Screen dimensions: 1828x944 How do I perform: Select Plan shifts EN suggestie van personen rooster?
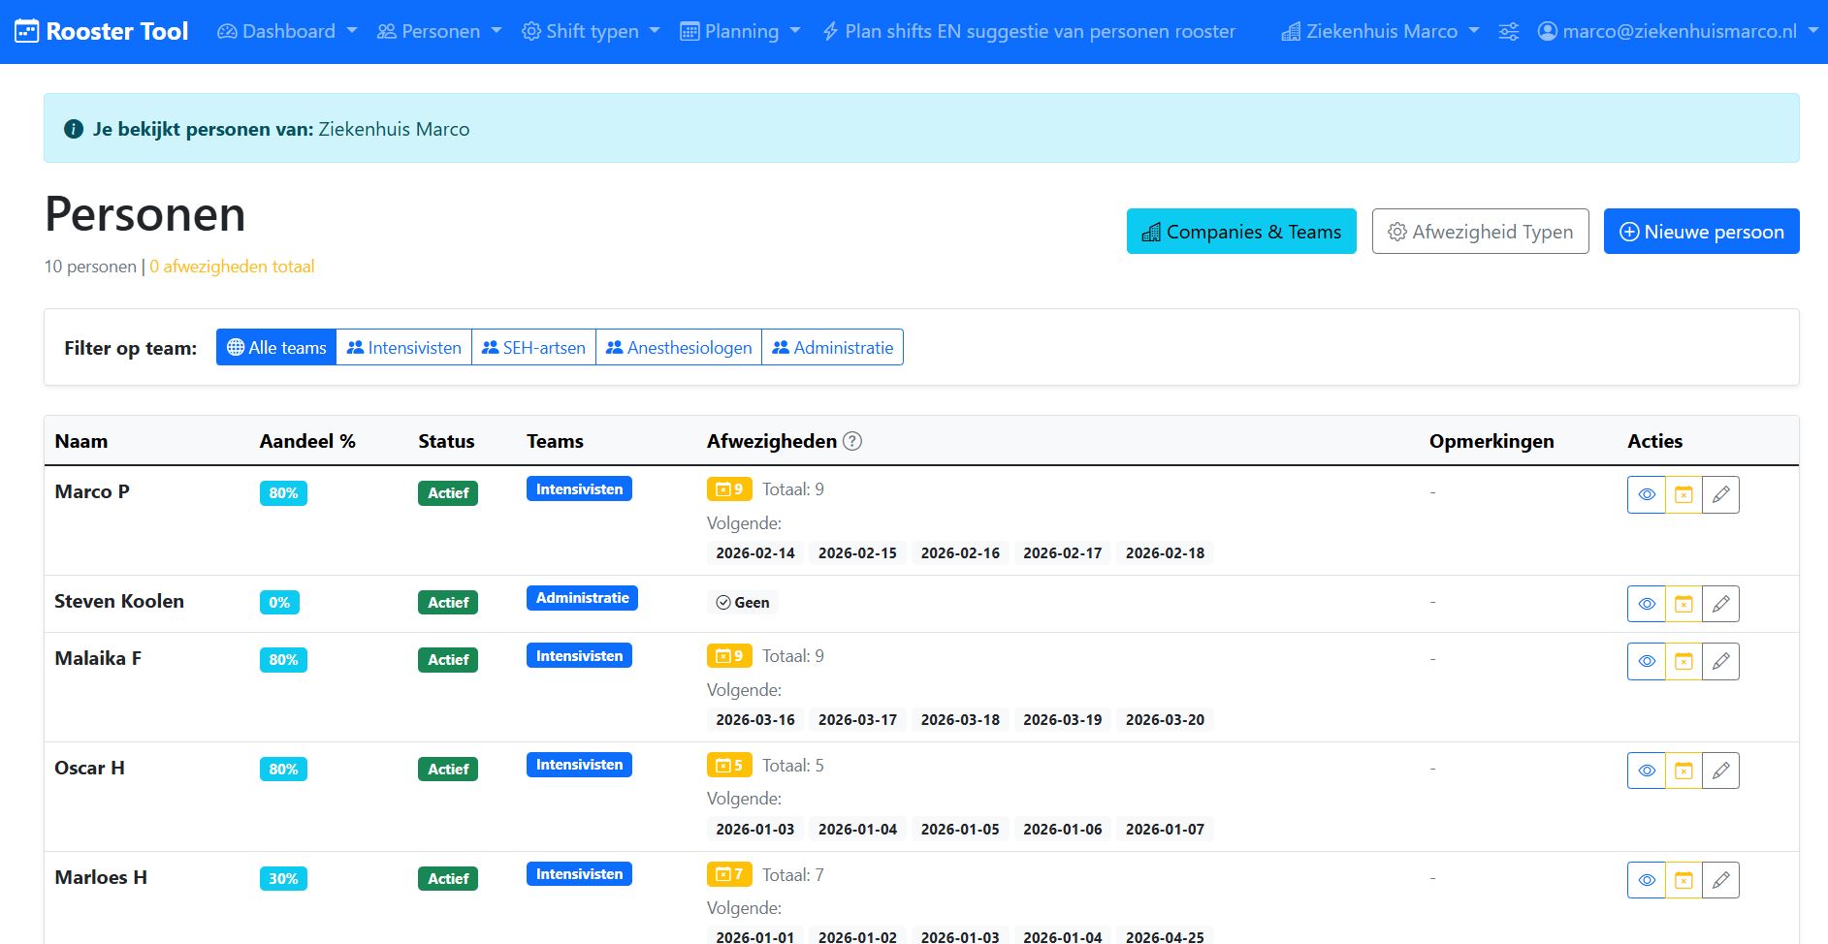tap(1028, 31)
